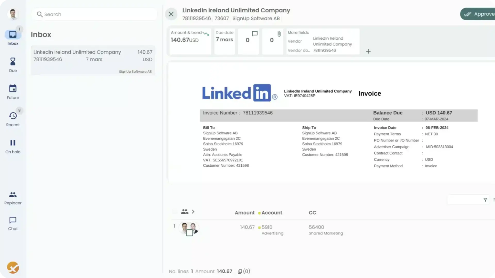Open the Future calendar view
This screenshot has width=495, height=278.
click(x=13, y=89)
